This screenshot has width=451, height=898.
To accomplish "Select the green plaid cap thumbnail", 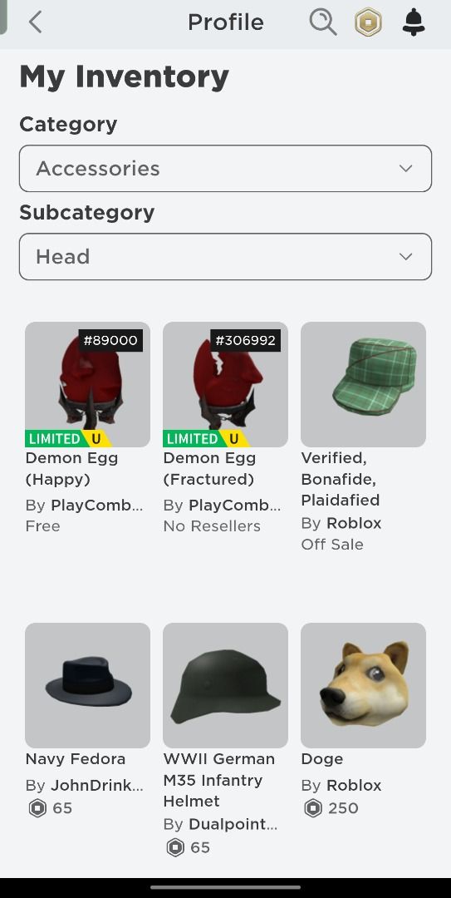I will [x=364, y=384].
